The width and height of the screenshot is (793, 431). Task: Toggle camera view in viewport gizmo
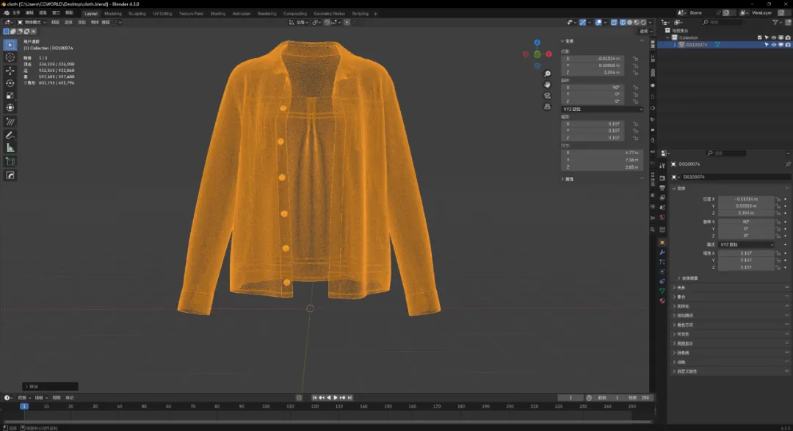click(x=547, y=95)
